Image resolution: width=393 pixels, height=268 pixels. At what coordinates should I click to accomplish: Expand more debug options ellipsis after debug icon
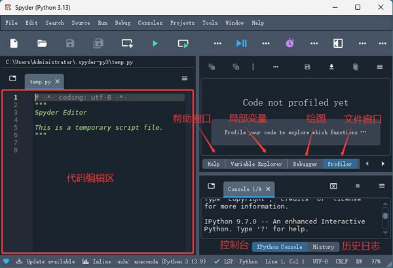coord(266,43)
